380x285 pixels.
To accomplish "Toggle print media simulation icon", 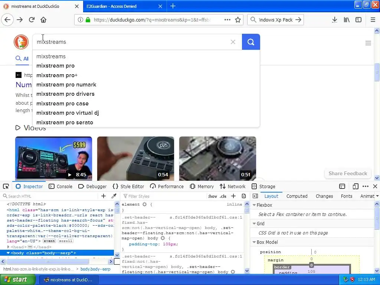I will coord(244,196).
